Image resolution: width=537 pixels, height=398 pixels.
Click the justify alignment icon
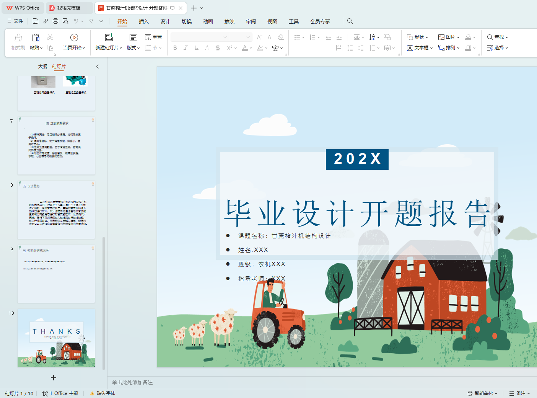tap(328, 48)
